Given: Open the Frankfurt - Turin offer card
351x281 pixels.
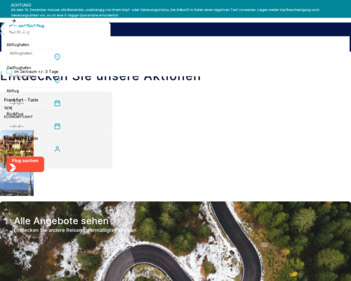Looking at the screenshot, I should 56,111.
